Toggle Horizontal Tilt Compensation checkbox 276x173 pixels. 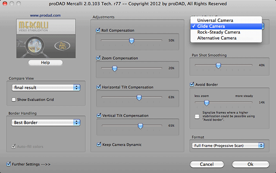tap(99, 87)
